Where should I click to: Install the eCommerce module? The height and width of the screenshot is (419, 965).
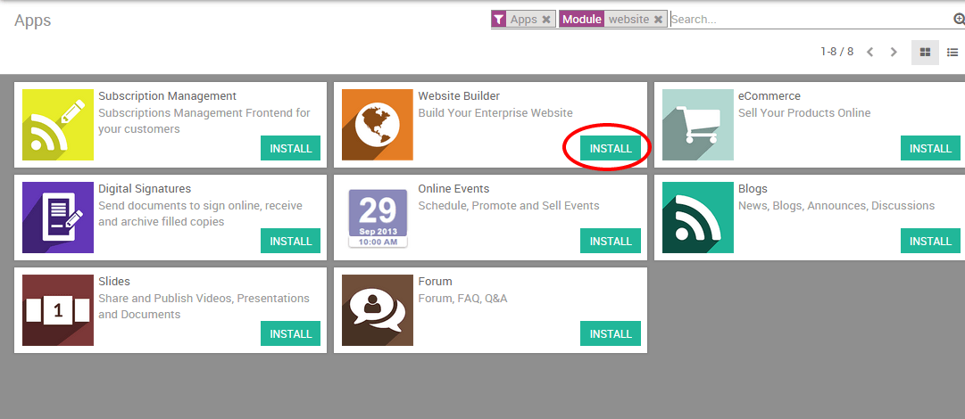(930, 148)
